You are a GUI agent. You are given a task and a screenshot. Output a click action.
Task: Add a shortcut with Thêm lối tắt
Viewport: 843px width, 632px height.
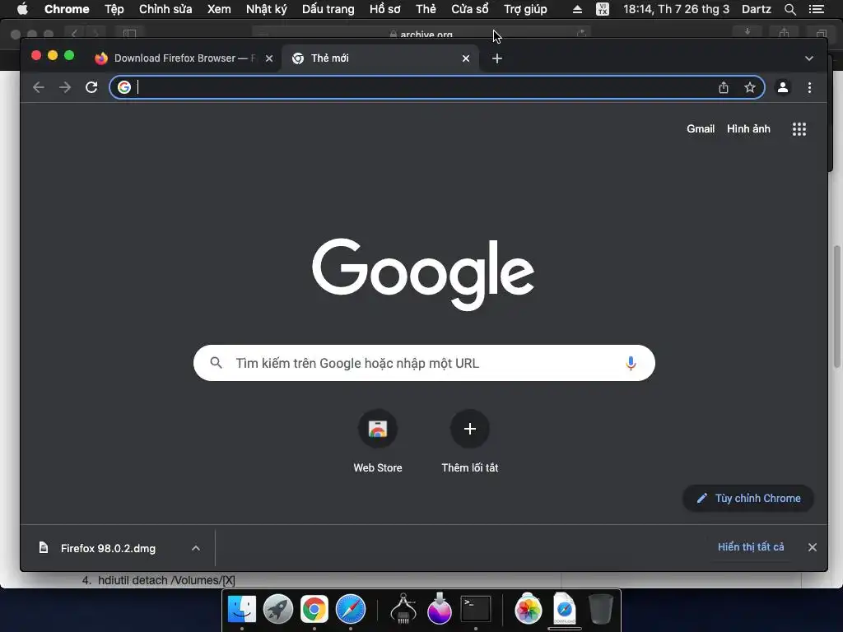(470, 441)
